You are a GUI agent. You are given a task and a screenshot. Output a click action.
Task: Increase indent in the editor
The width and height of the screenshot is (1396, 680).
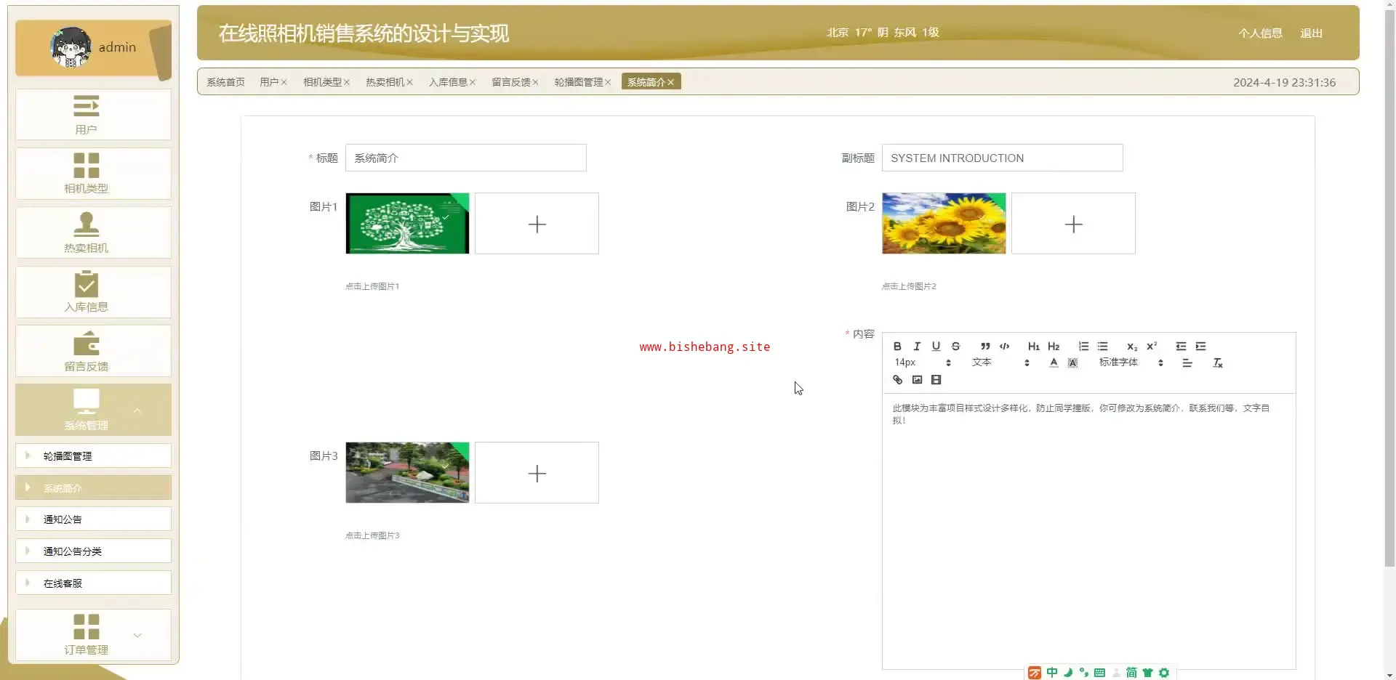coord(1200,347)
